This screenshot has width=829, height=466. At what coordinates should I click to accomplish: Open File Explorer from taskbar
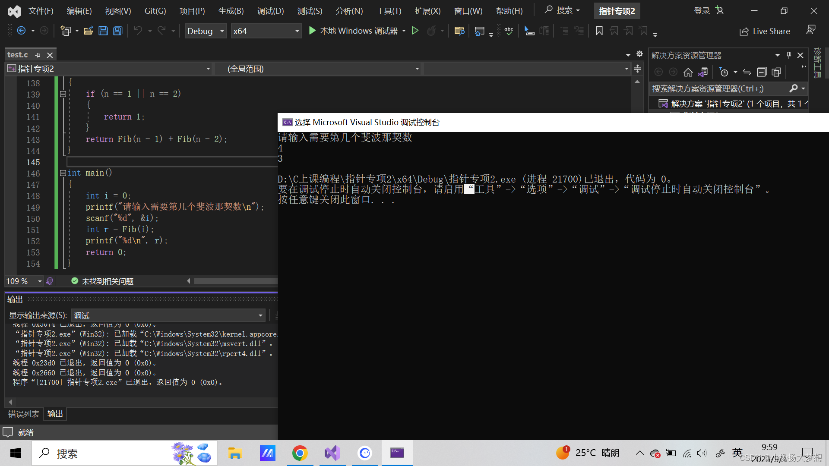click(235, 453)
